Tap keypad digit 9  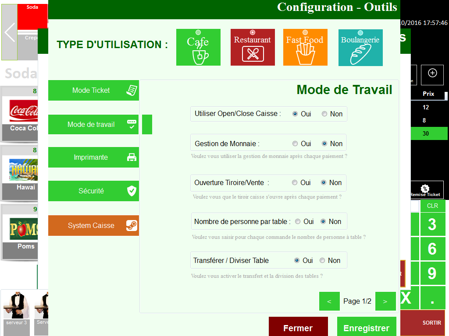coord(432,273)
